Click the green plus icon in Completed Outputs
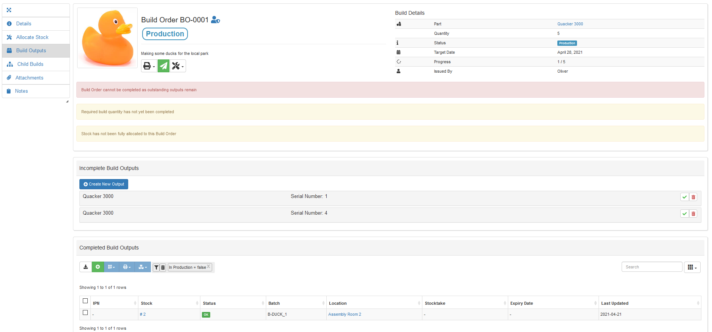The width and height of the screenshot is (712, 332). pyautogui.click(x=98, y=267)
